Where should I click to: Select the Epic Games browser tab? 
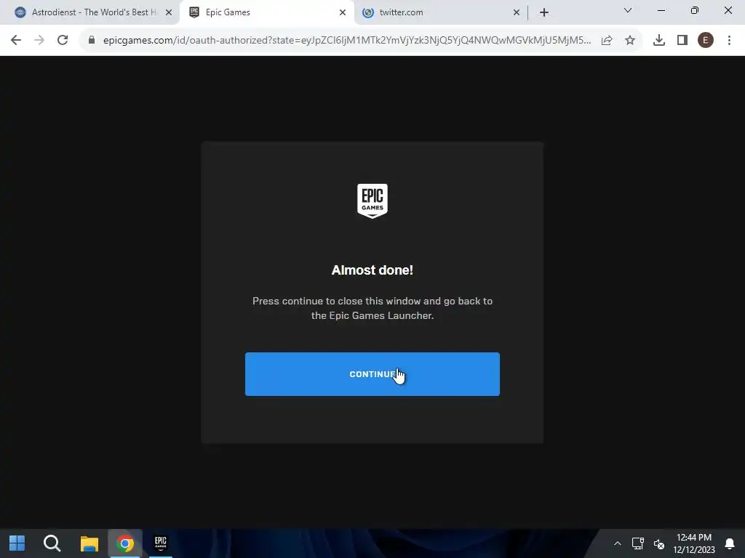pyautogui.click(x=266, y=12)
